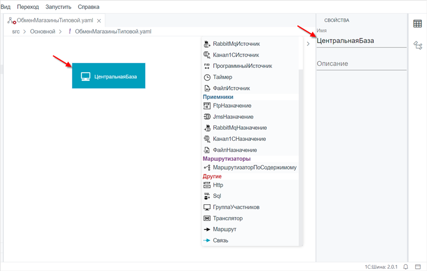The height and width of the screenshot is (271, 427).
Task: Click the chevron after Основной in breadcrumb
Action: (x=60, y=31)
